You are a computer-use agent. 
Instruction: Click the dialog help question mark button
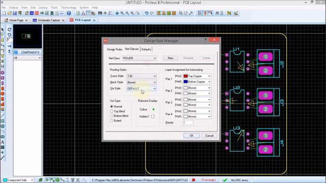point(205,40)
